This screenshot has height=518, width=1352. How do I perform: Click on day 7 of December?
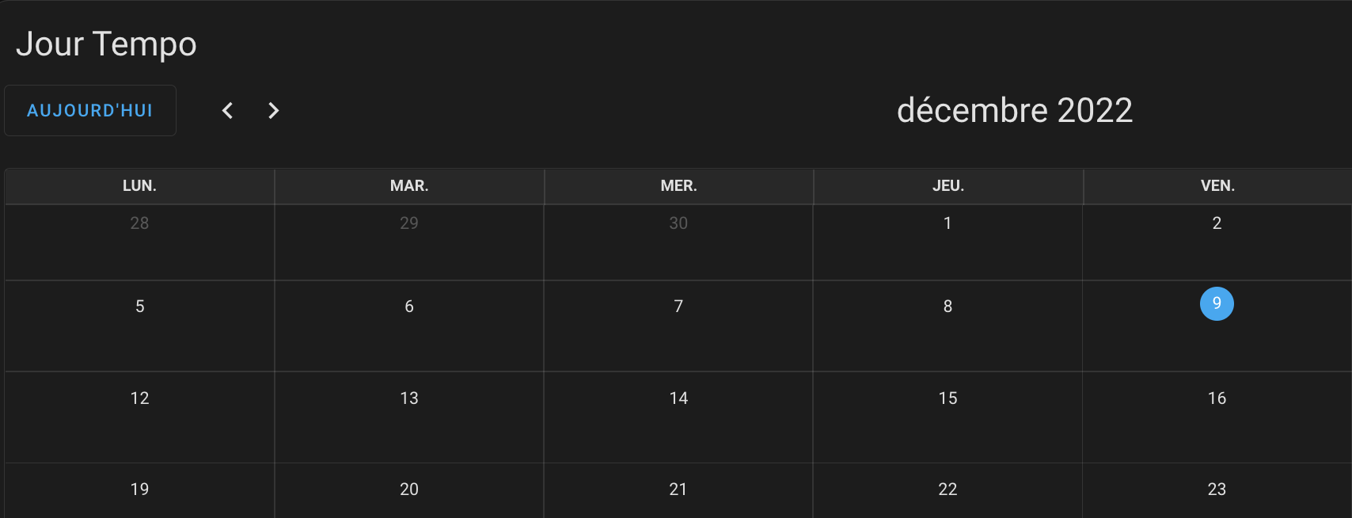[678, 307]
